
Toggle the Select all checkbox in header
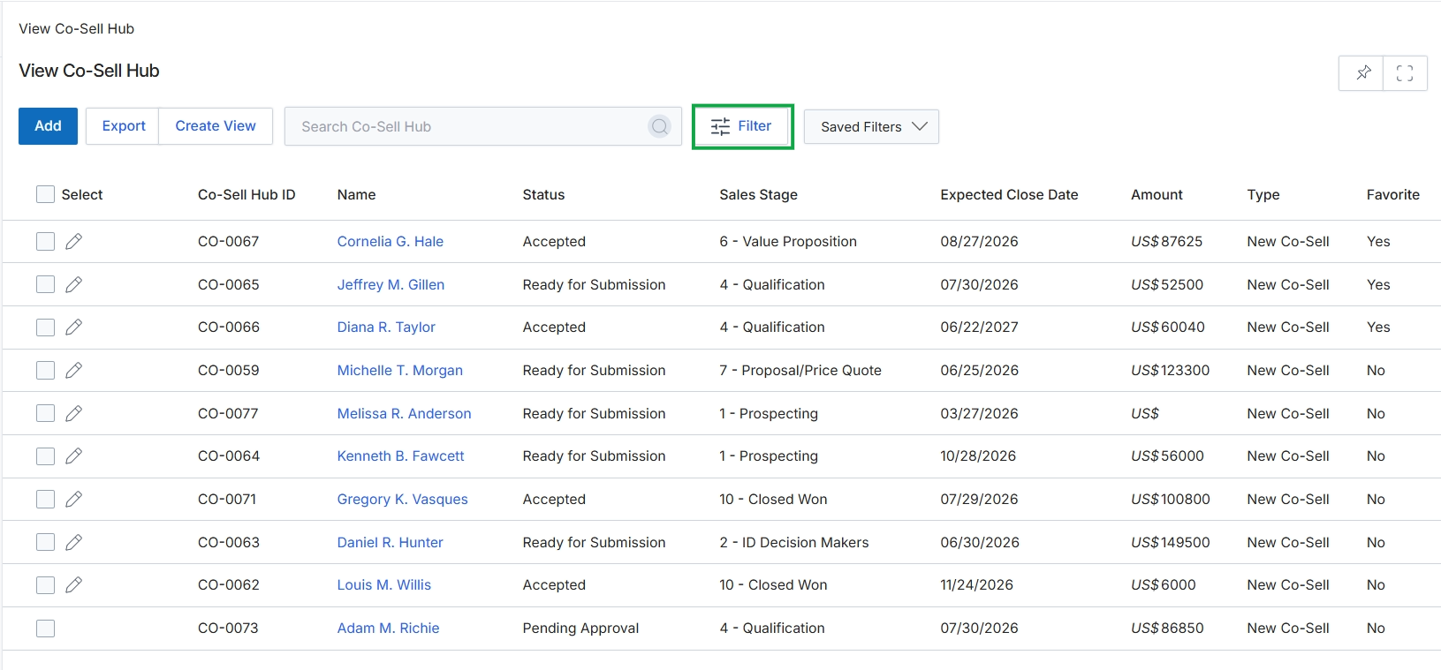(x=45, y=194)
